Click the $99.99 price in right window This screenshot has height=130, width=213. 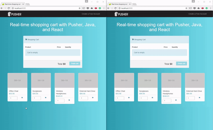[142, 94]
